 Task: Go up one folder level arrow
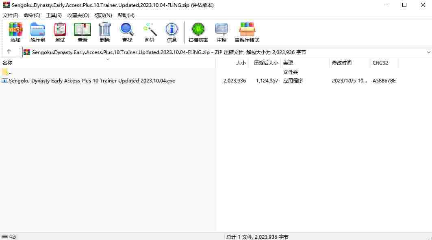point(9,52)
